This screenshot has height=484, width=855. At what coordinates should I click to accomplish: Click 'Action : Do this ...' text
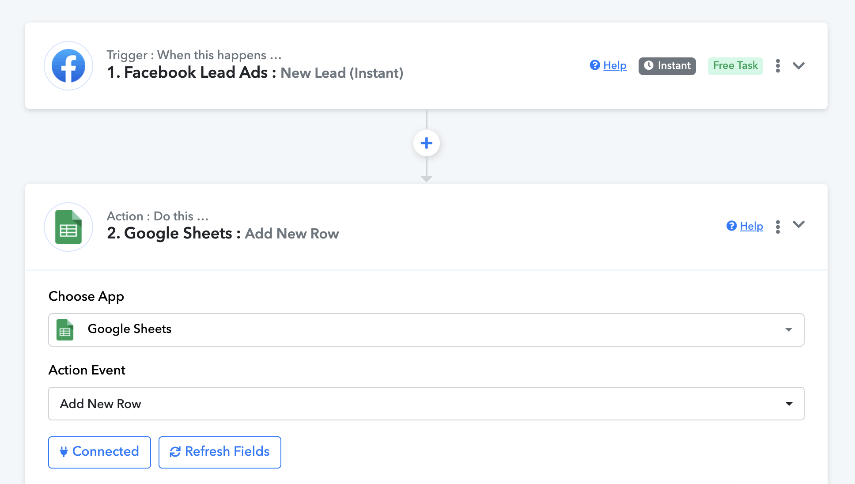[157, 216]
